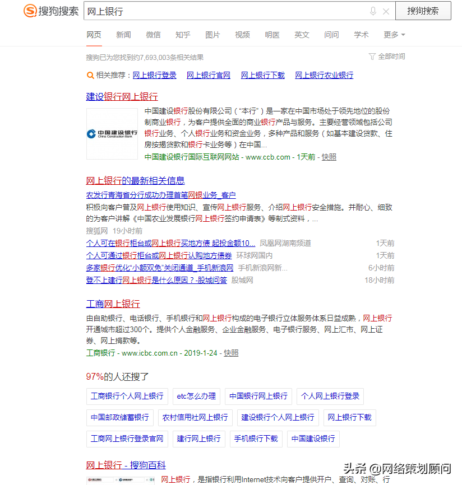Search related term etc怎么办理
Screen dimensions: 462x485
coord(196,396)
